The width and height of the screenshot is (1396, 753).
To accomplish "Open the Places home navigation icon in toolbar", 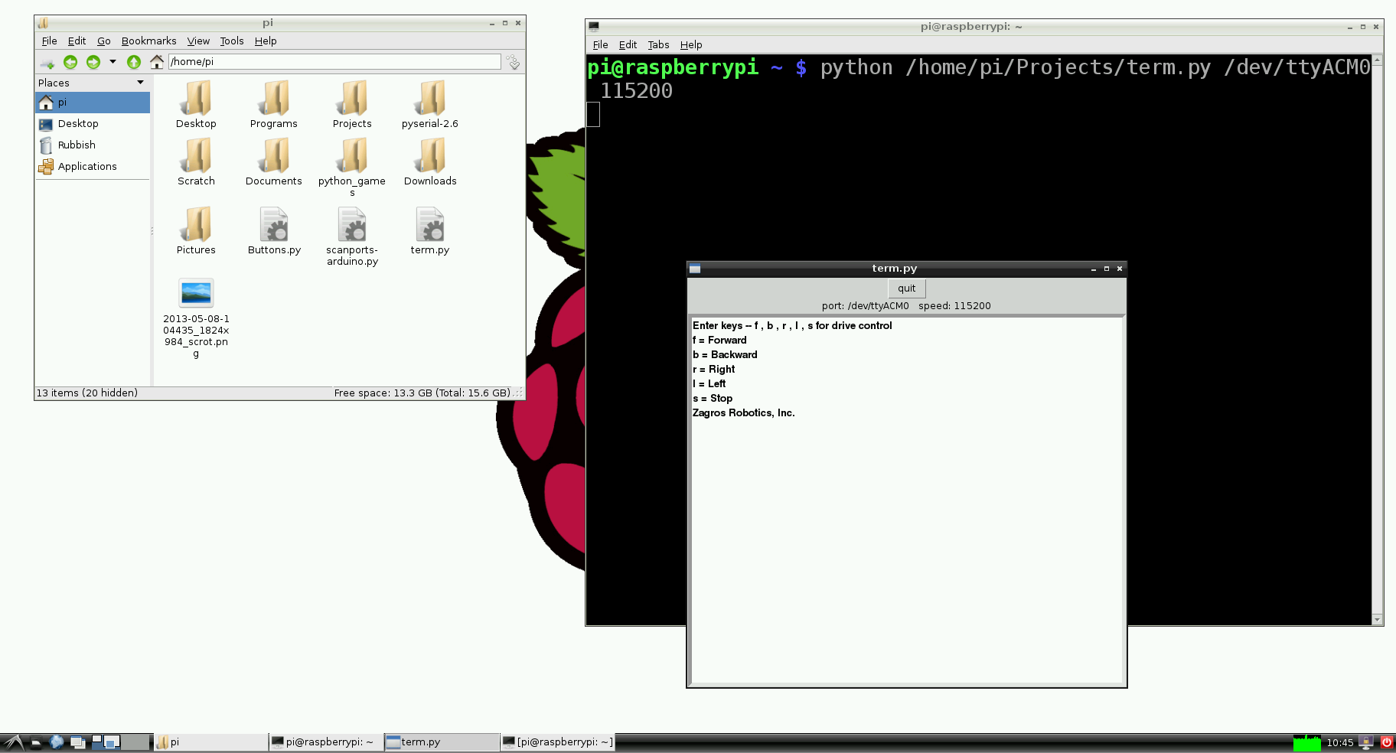I will pos(156,62).
